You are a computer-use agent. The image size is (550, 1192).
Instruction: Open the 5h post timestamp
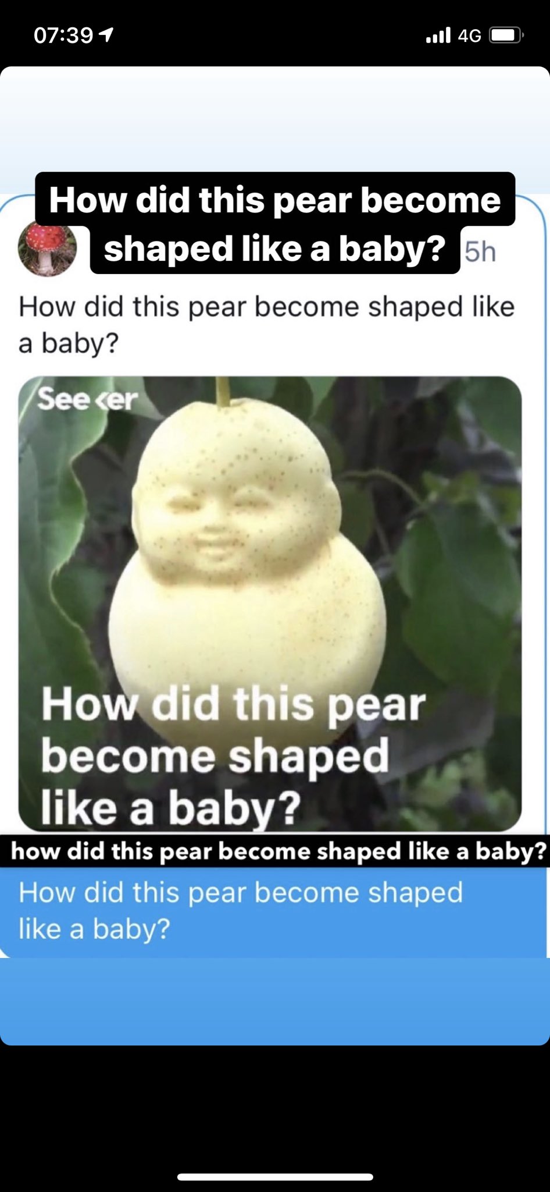480,252
